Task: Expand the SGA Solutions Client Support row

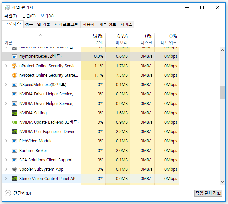Action: coord(6,160)
